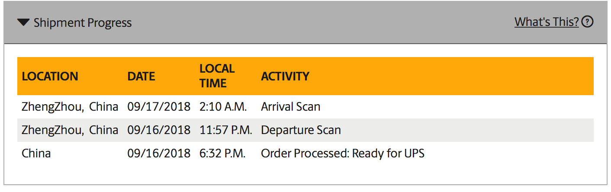This screenshot has height=192, width=611.
Task: Select the LOCATION column header
Action: (50, 77)
